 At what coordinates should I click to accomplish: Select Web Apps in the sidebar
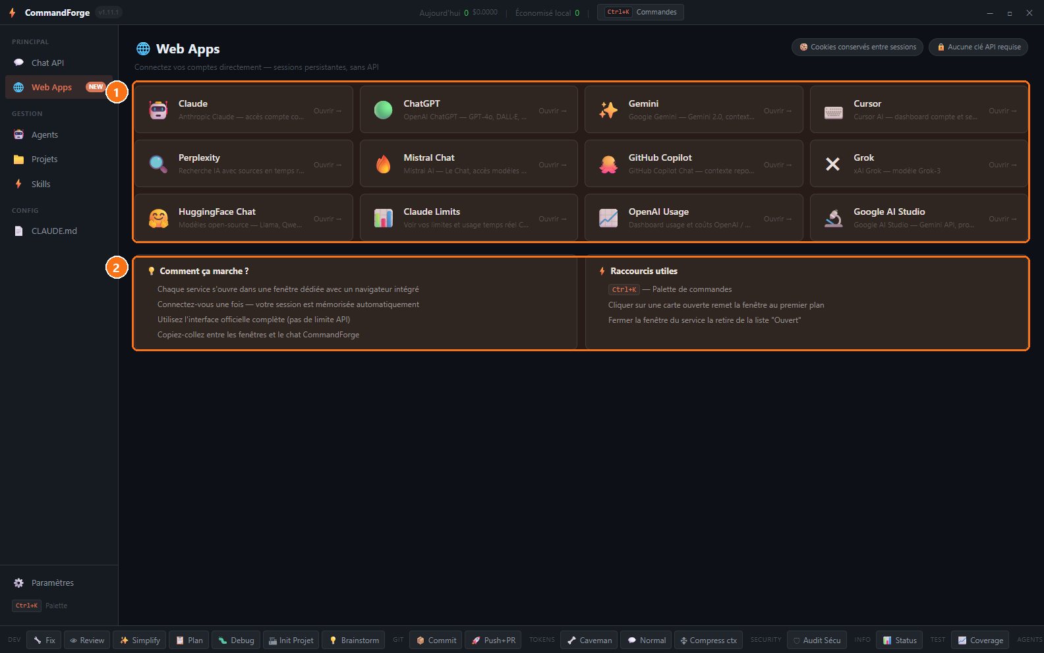[x=59, y=87]
